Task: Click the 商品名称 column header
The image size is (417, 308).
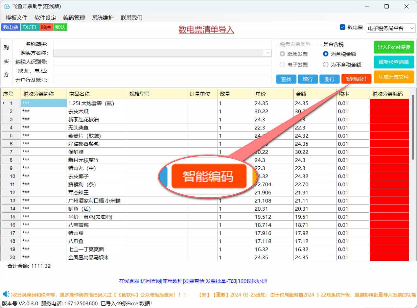Action: 97,94
